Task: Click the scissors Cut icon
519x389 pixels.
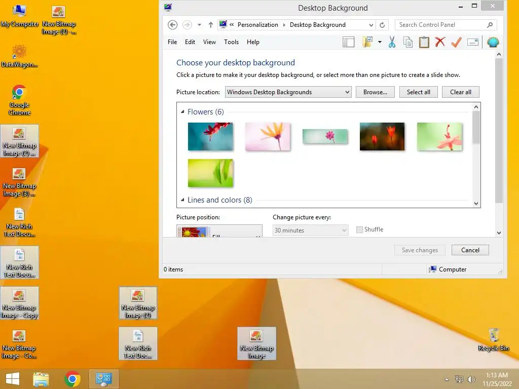Action: pos(392,42)
